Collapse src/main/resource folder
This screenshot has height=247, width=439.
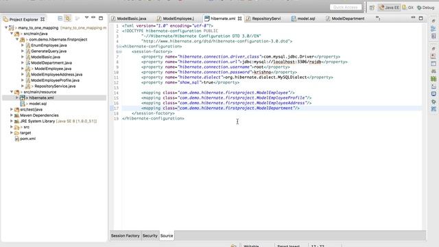12,92
